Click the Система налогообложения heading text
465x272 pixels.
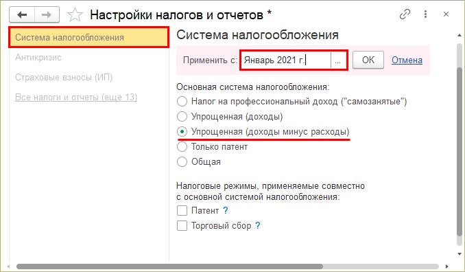point(257,35)
